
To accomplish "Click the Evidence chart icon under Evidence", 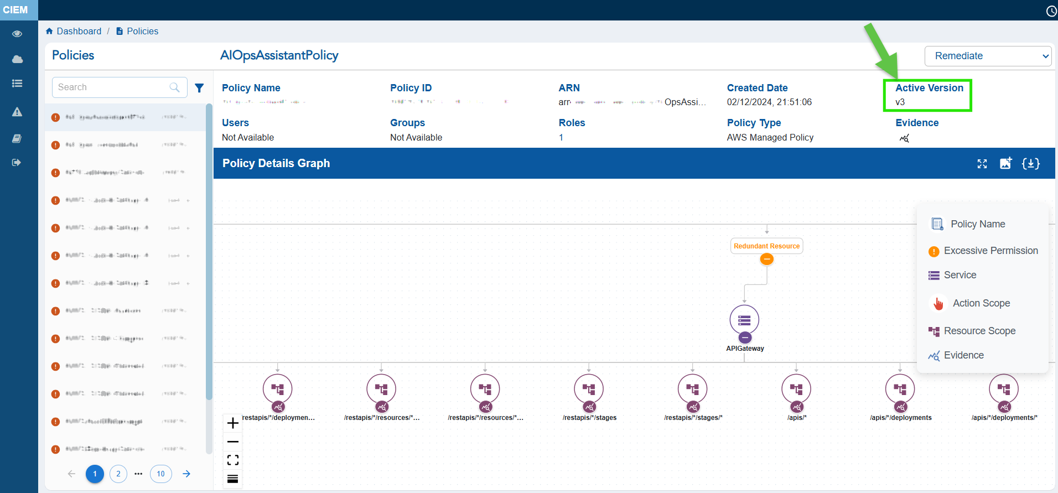I will pyautogui.click(x=904, y=138).
